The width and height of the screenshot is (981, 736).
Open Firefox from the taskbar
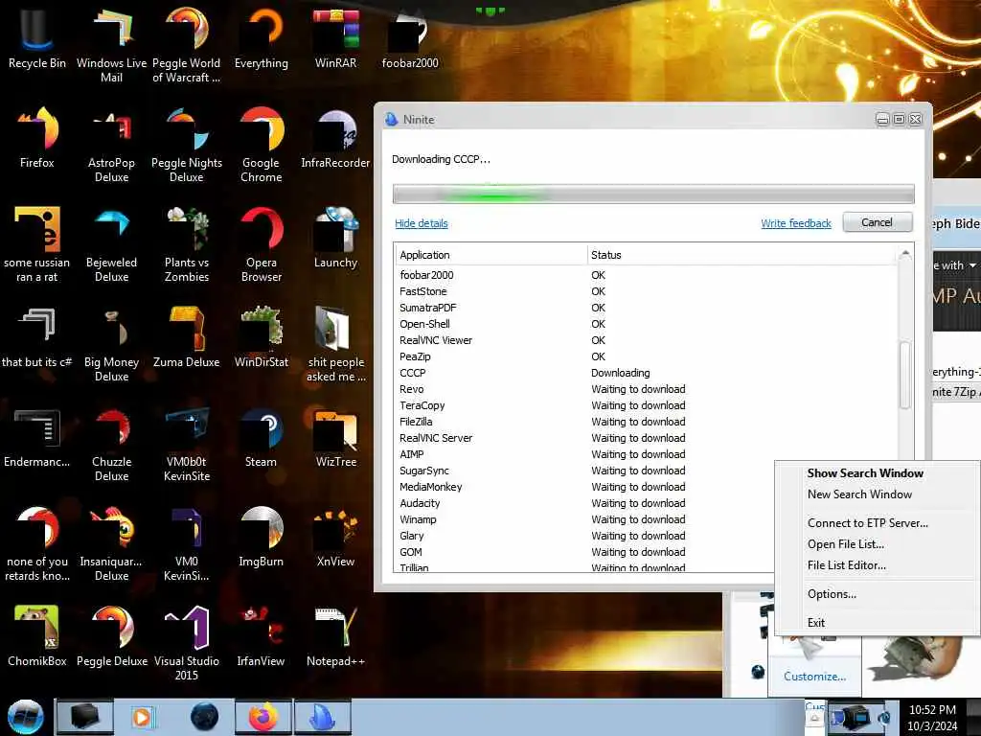pos(263,717)
